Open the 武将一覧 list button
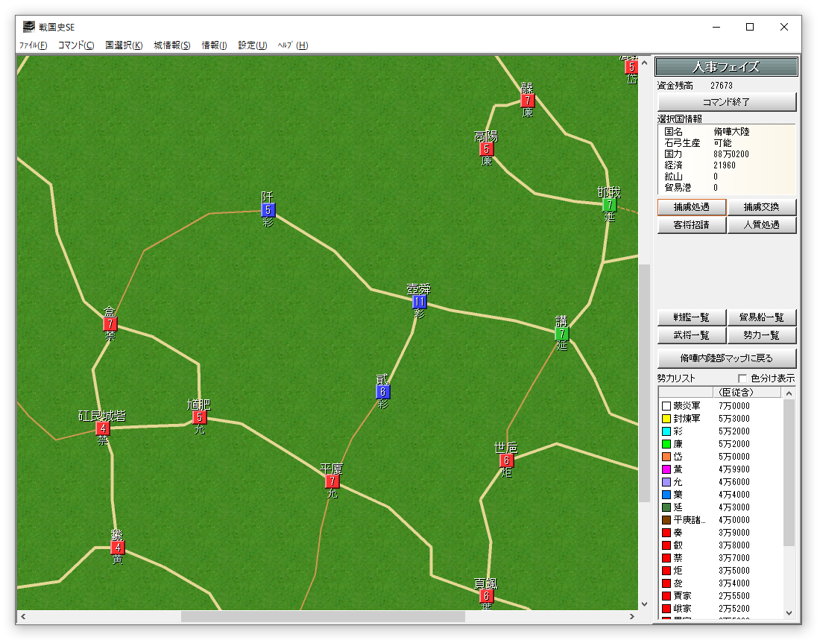The width and height of the screenshot is (817, 640). click(x=691, y=336)
